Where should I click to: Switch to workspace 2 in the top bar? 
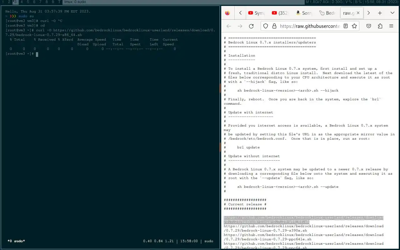[9, 2]
